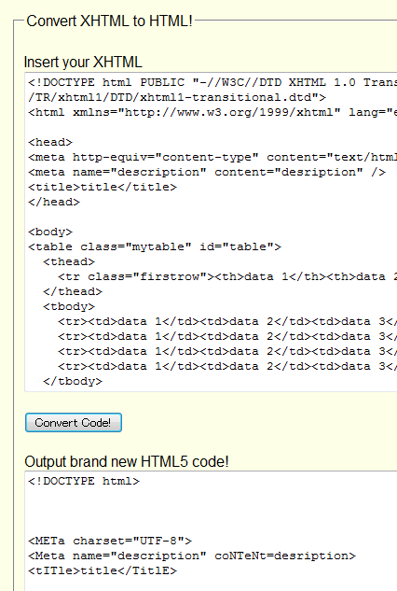Click the <tbody> opening tag line

click(69, 306)
